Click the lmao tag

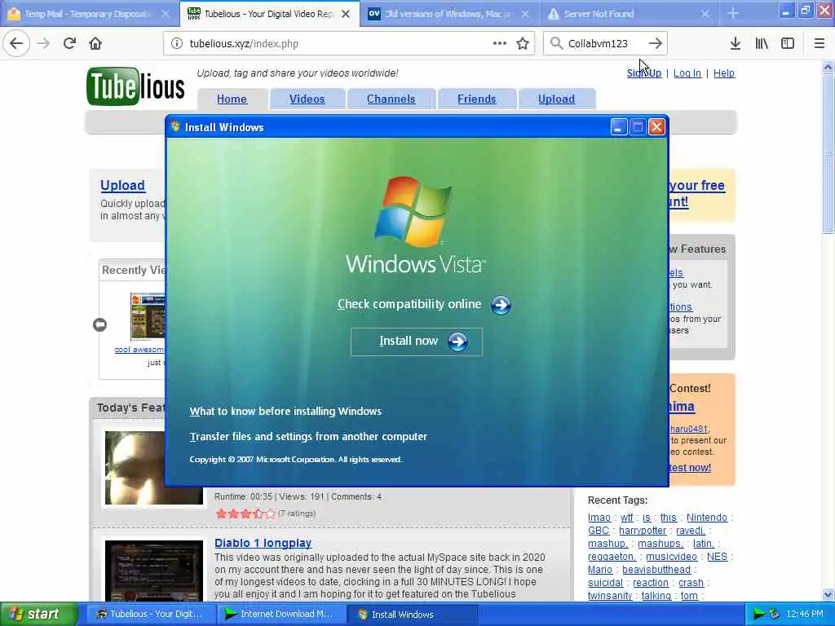[x=599, y=518]
